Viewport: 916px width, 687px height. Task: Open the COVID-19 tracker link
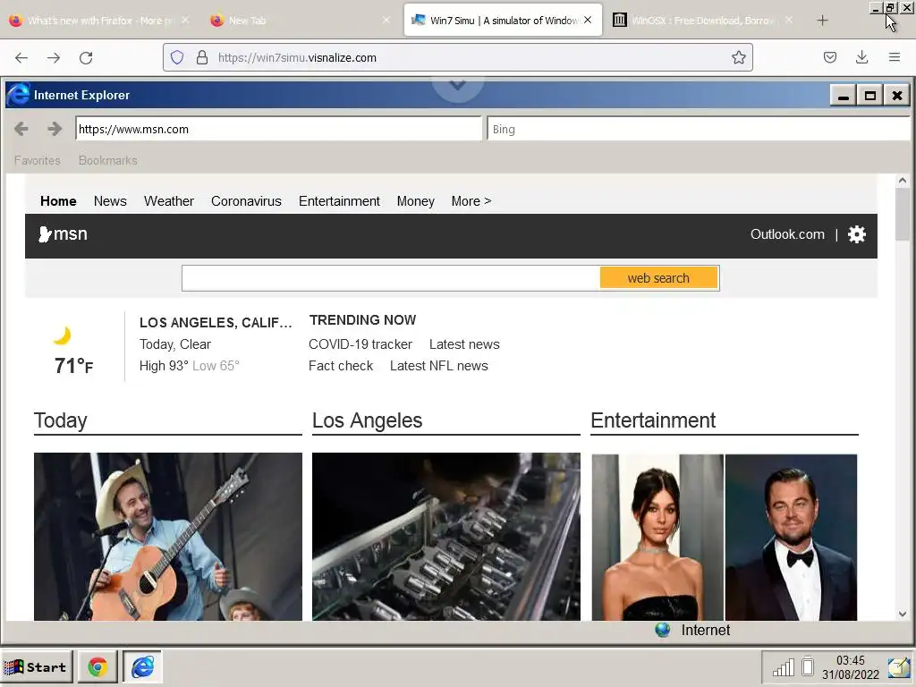360,344
